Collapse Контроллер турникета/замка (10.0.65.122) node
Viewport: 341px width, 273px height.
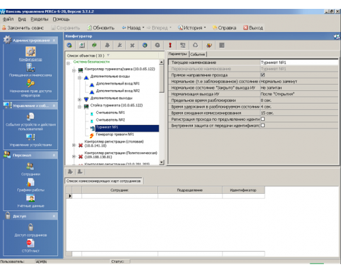74,70
